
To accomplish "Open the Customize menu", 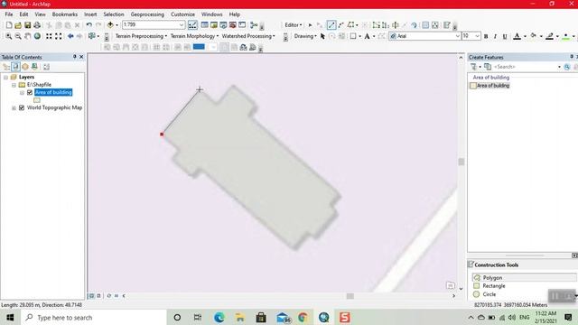I will [x=182, y=14].
